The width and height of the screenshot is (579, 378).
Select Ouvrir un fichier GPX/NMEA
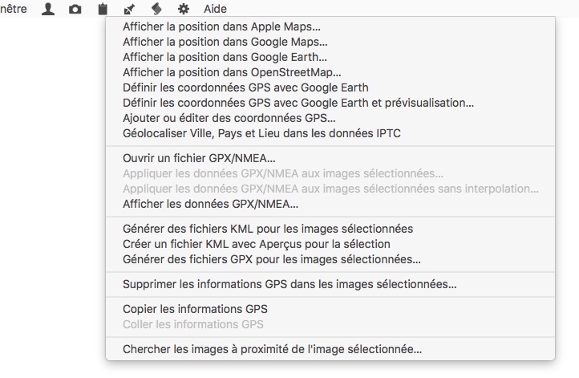(330, 158)
